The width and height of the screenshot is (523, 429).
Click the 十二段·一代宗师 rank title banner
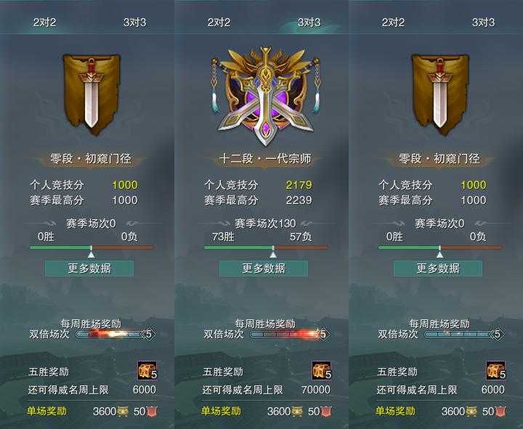coord(265,159)
